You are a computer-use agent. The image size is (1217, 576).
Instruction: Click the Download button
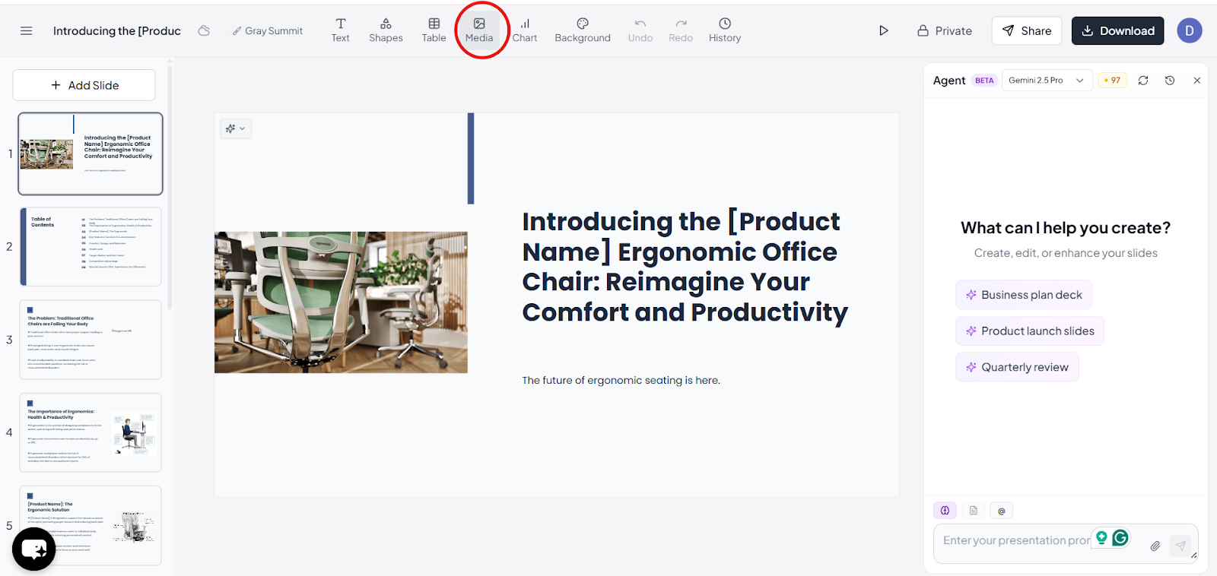click(1117, 30)
